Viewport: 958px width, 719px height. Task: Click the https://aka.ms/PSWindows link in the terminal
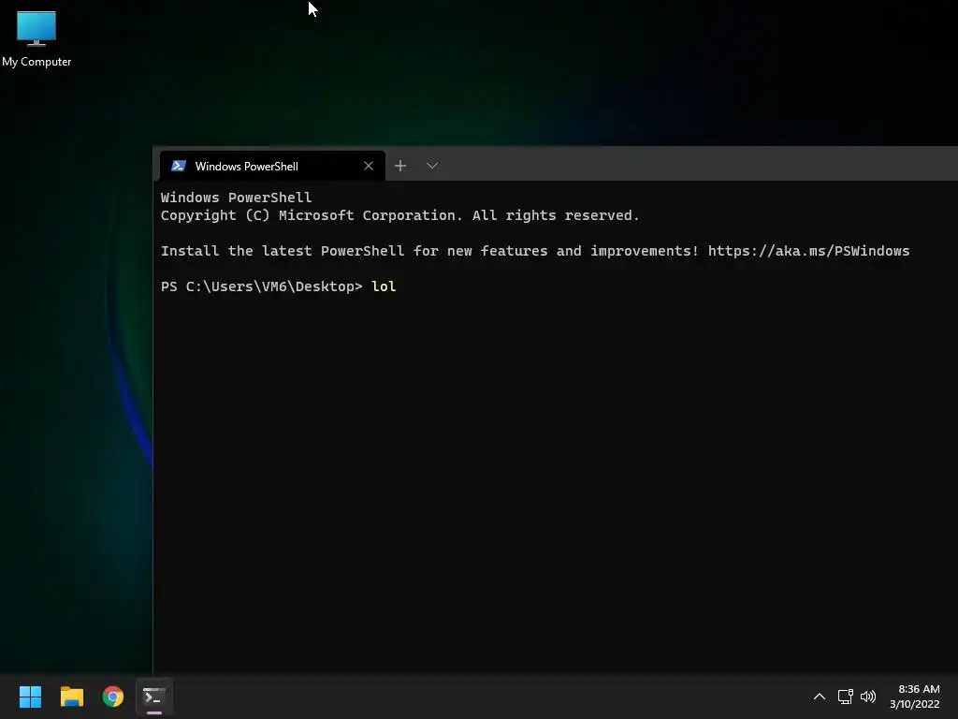click(x=808, y=251)
